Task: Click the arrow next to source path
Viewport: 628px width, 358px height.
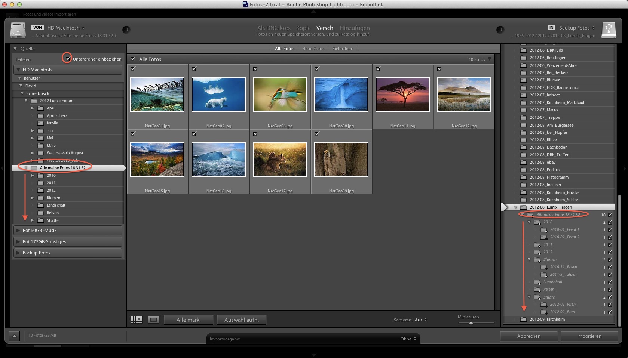Action: [126, 30]
